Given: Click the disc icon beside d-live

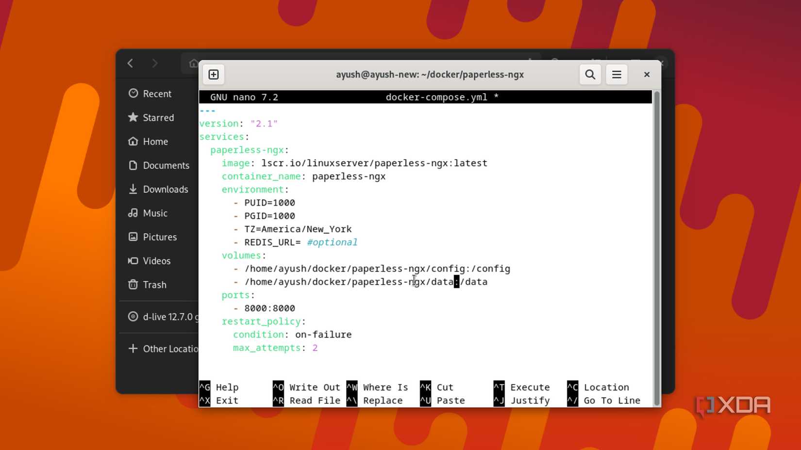Looking at the screenshot, I should 133,316.
